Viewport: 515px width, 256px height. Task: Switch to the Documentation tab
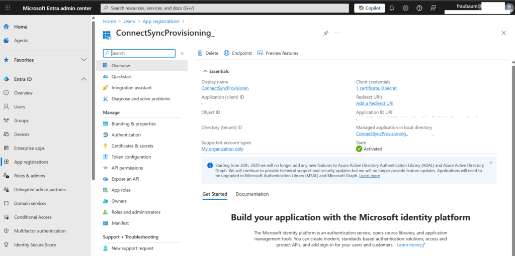252,194
